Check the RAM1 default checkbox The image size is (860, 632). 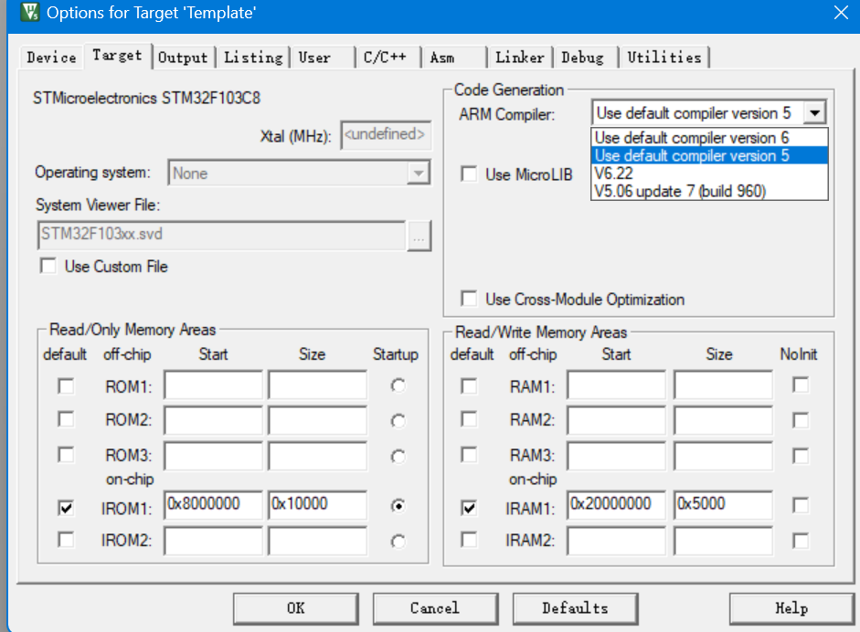point(469,386)
